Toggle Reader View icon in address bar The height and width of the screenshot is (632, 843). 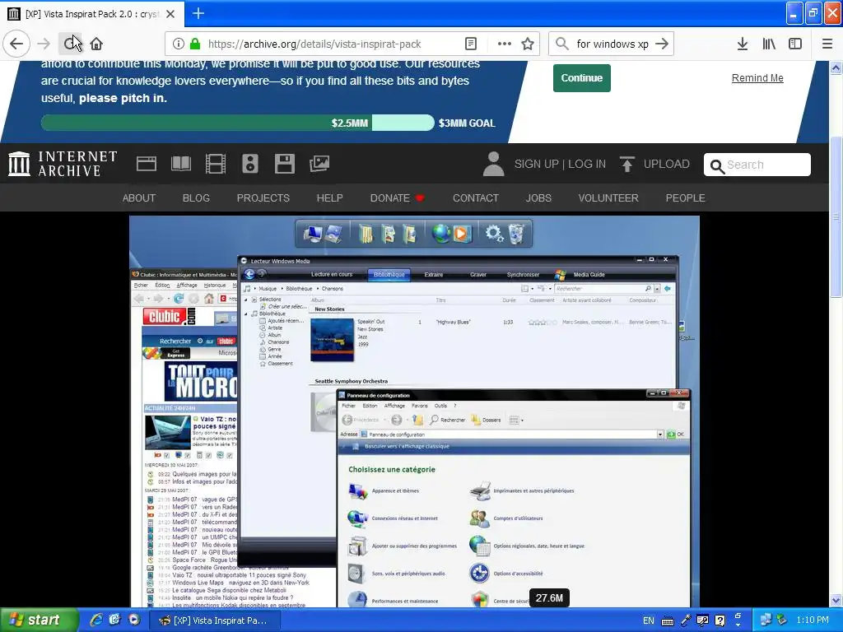(x=470, y=44)
